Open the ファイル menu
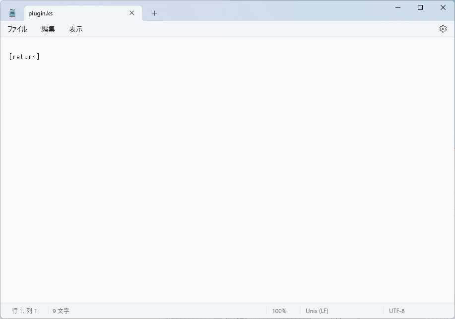Viewport: 455px width, 319px height. 17,29
